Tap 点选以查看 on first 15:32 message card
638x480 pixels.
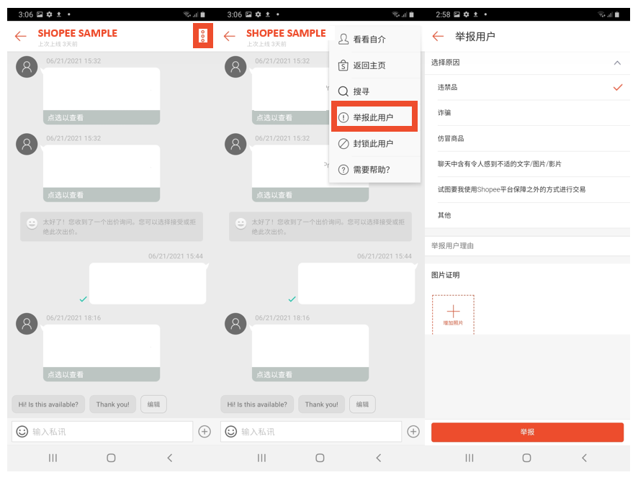(x=102, y=117)
